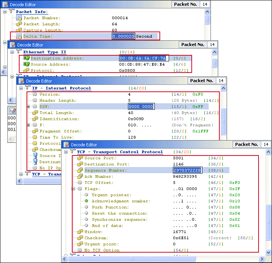This screenshot has width=272, height=263.
Task: Click the green Destination Address icon
Action: click(26, 58)
